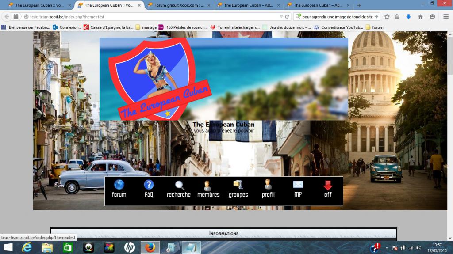The image size is (453, 254).
Task: Close the Forum gratuit Xooit.com tab
Action: pyautogui.click(x=209, y=5)
